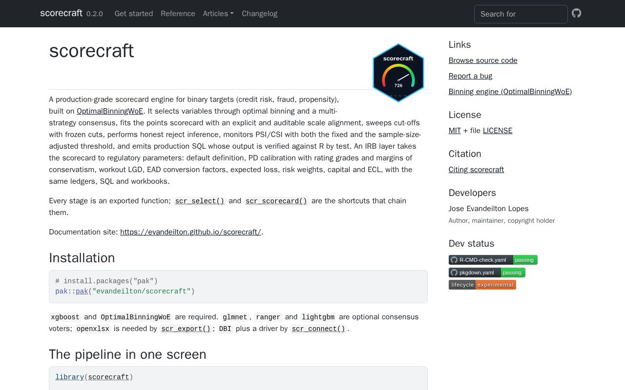Image resolution: width=625 pixels, height=390 pixels.
Task: Click the Installation section heading
Action: coord(82,258)
